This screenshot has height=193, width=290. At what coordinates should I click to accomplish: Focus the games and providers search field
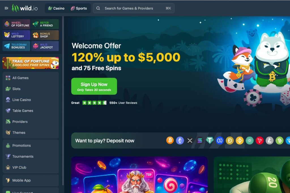[134, 8]
